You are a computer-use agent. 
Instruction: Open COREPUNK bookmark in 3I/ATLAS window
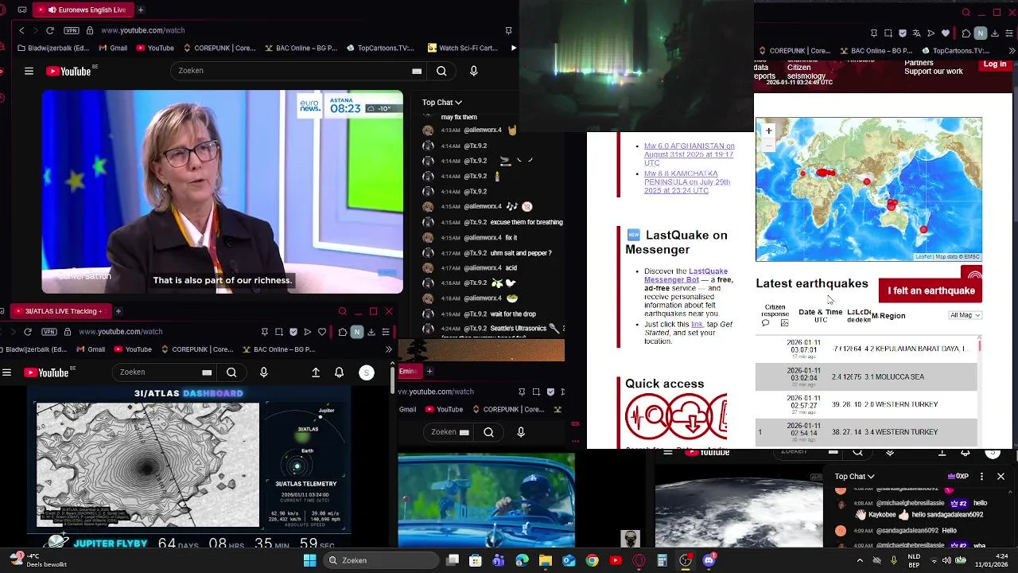click(198, 349)
